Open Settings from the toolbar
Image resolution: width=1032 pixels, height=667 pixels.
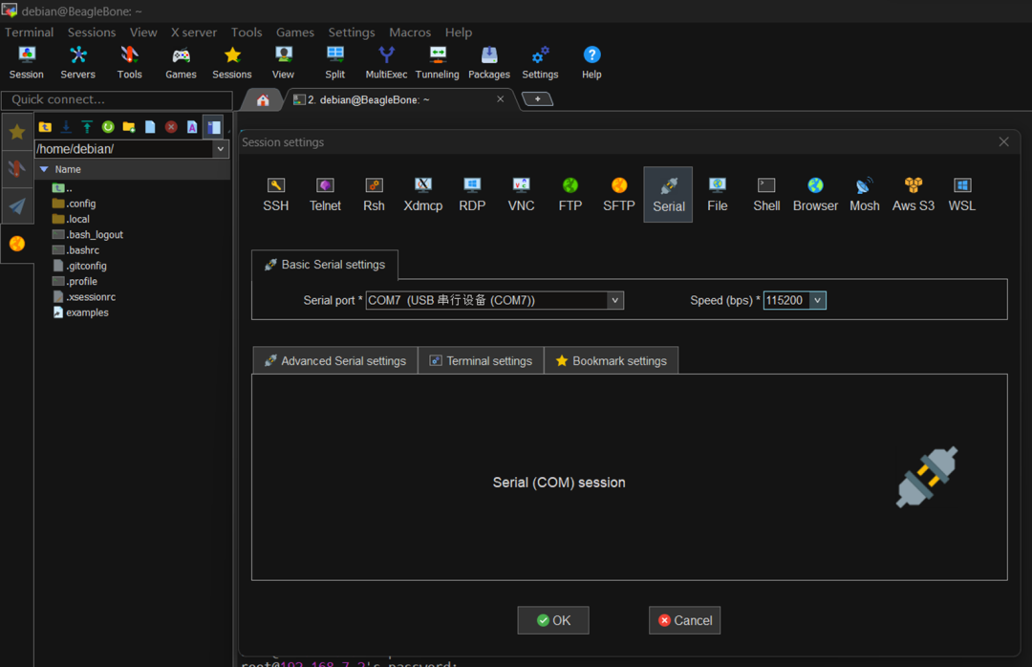(x=540, y=63)
